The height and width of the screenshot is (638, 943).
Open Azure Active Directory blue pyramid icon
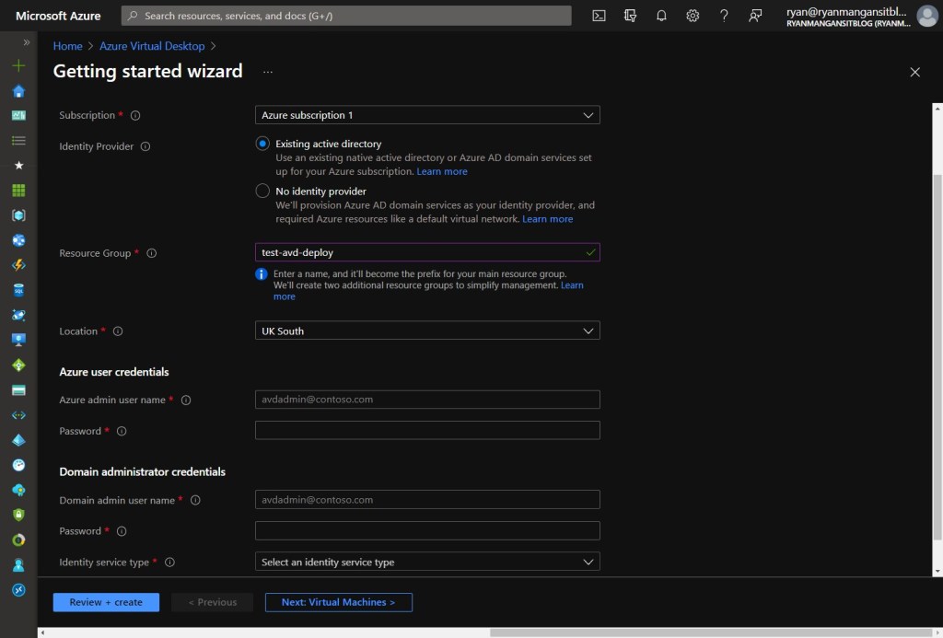pyautogui.click(x=18, y=440)
